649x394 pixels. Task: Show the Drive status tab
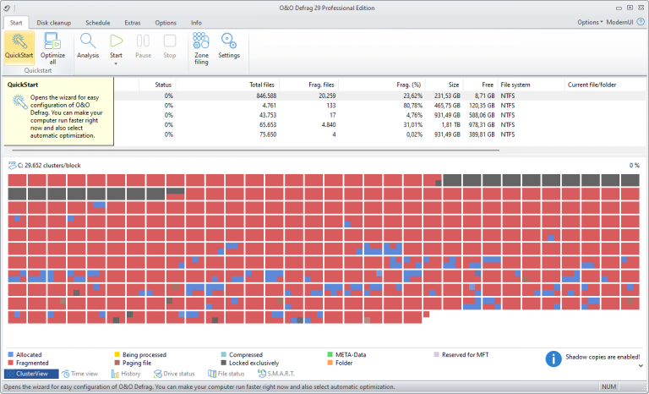tap(174, 374)
